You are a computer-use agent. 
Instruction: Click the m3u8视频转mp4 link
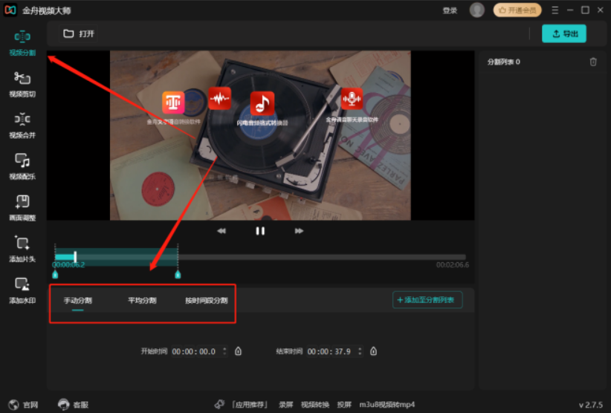pyautogui.click(x=387, y=405)
